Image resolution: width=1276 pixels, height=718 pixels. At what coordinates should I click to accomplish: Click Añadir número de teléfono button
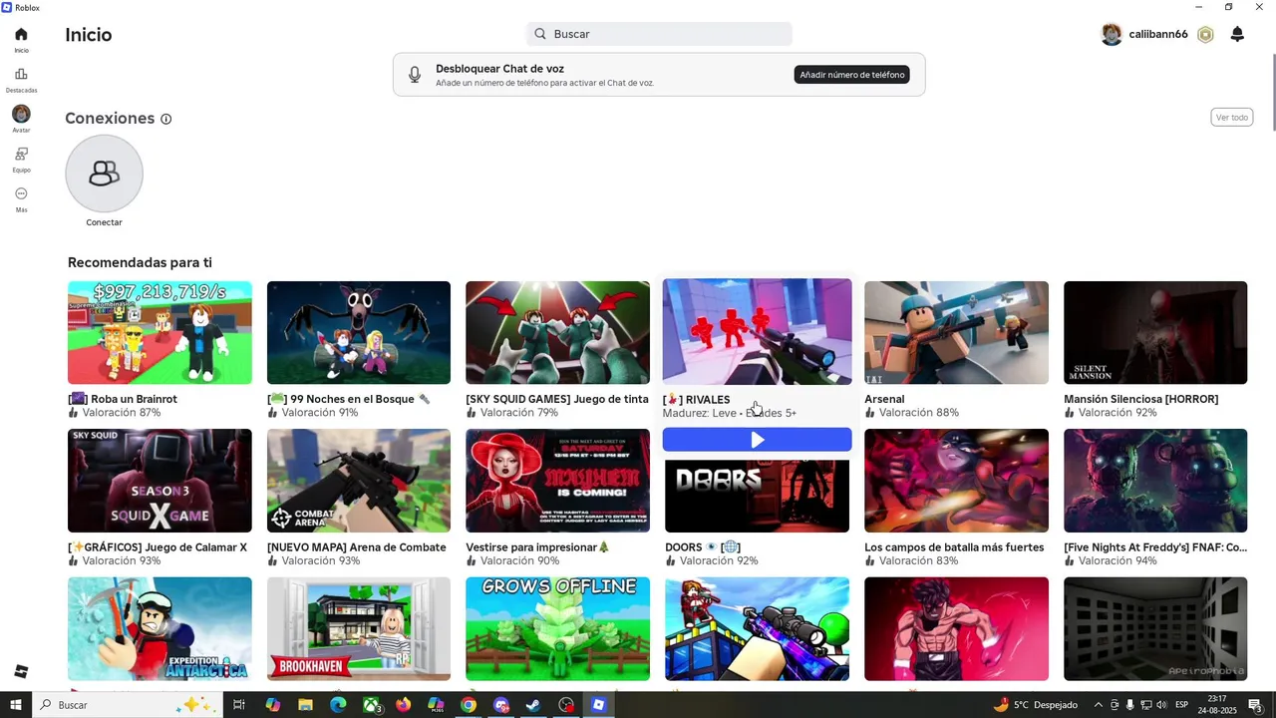click(852, 75)
